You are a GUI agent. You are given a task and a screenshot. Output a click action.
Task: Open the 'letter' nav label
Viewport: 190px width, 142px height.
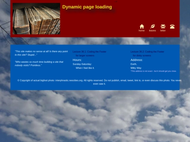pos(163,31)
